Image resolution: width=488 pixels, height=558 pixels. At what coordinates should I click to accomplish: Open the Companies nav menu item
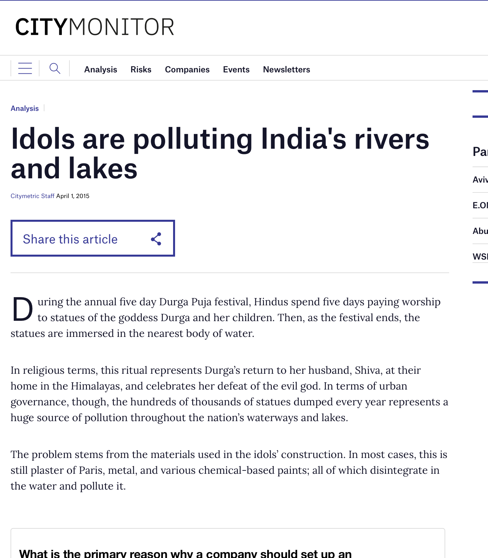[x=187, y=69]
